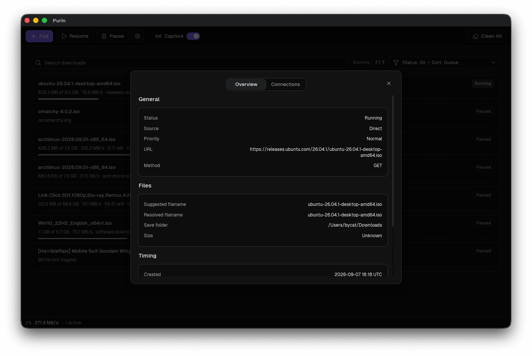Viewport: 532px width, 356px height.
Task: Click the download URL value
Action: tap(316, 152)
